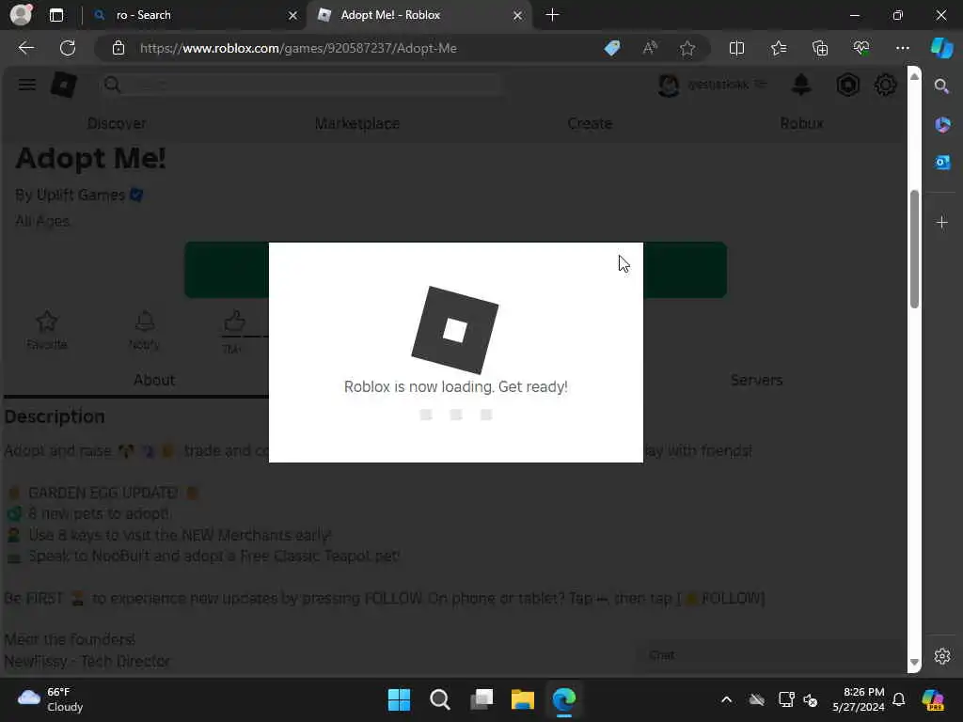The image size is (963, 722).
Task: Close the Adopt Me! Roblox tab
Action: coord(518,15)
